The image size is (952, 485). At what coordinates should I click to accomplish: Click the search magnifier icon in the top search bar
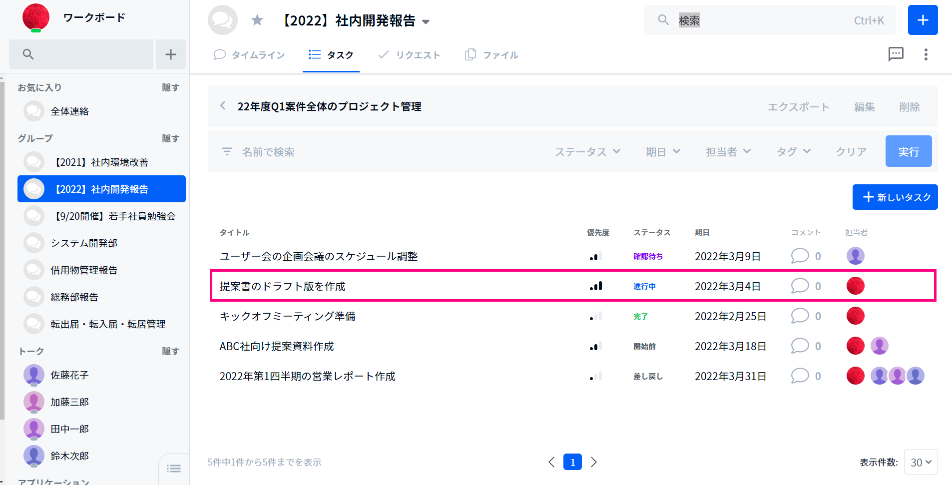(663, 20)
